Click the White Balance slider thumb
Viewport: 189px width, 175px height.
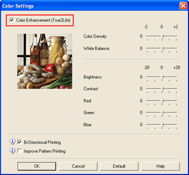(162, 49)
